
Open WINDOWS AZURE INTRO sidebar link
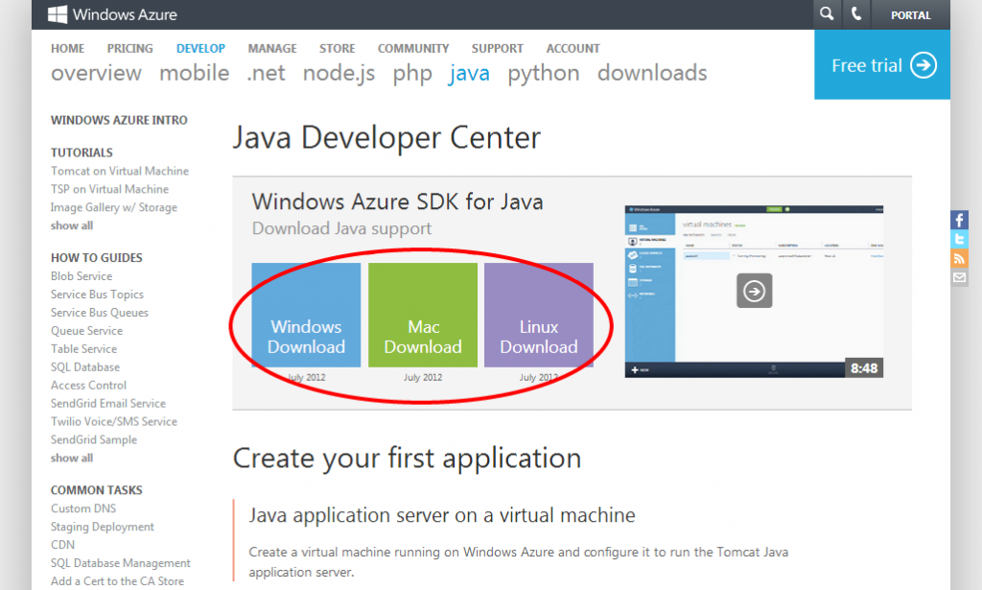click(x=119, y=120)
